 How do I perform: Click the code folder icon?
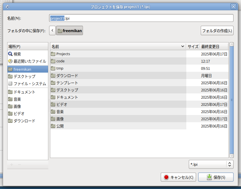53,61
